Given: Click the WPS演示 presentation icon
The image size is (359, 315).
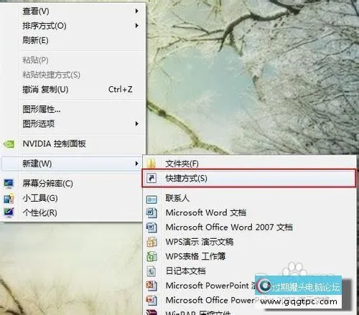Looking at the screenshot, I should [151, 242].
